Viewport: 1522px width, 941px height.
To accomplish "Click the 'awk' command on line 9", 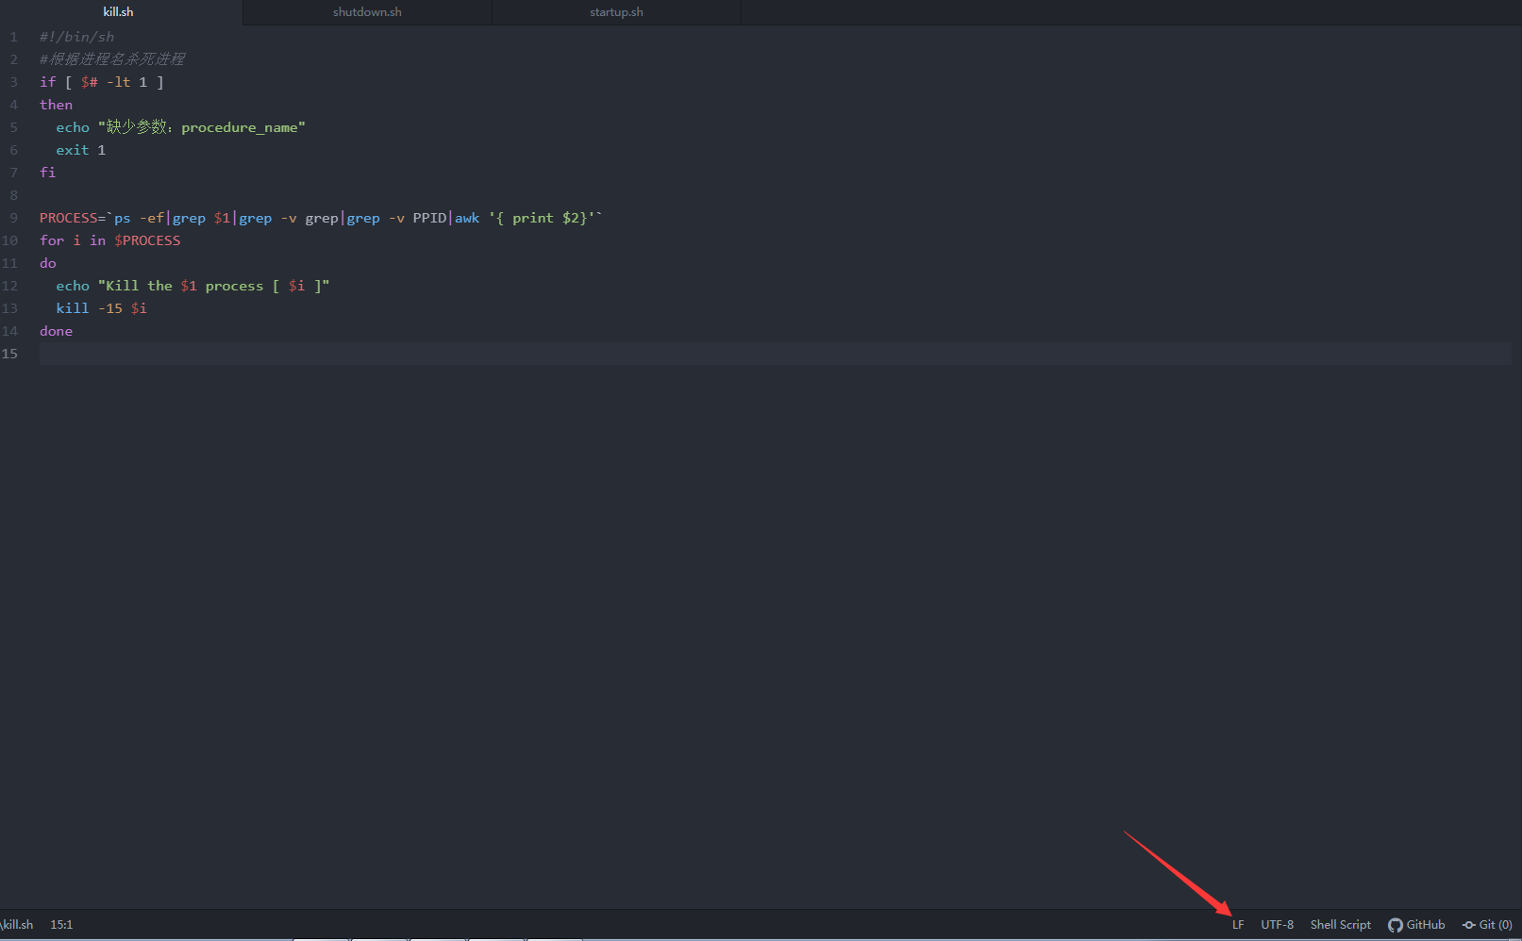I will pos(467,218).
